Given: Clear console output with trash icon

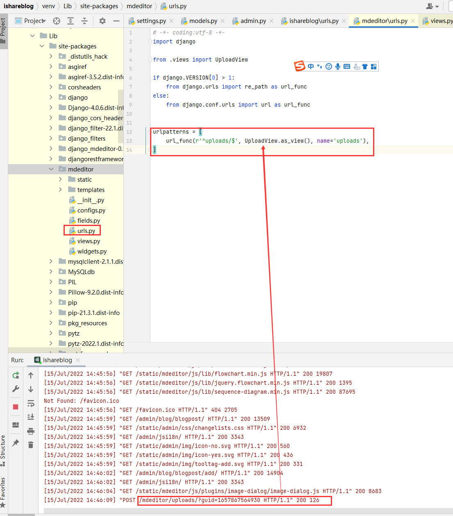Looking at the screenshot, I should tap(31, 445).
